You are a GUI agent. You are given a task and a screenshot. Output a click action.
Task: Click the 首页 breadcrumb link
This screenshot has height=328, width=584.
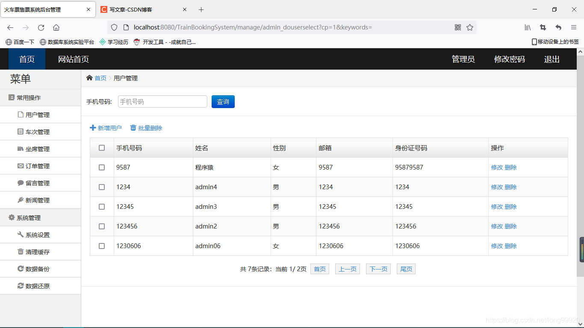pyautogui.click(x=100, y=78)
